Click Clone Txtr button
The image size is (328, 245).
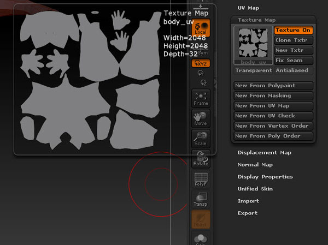point(293,40)
